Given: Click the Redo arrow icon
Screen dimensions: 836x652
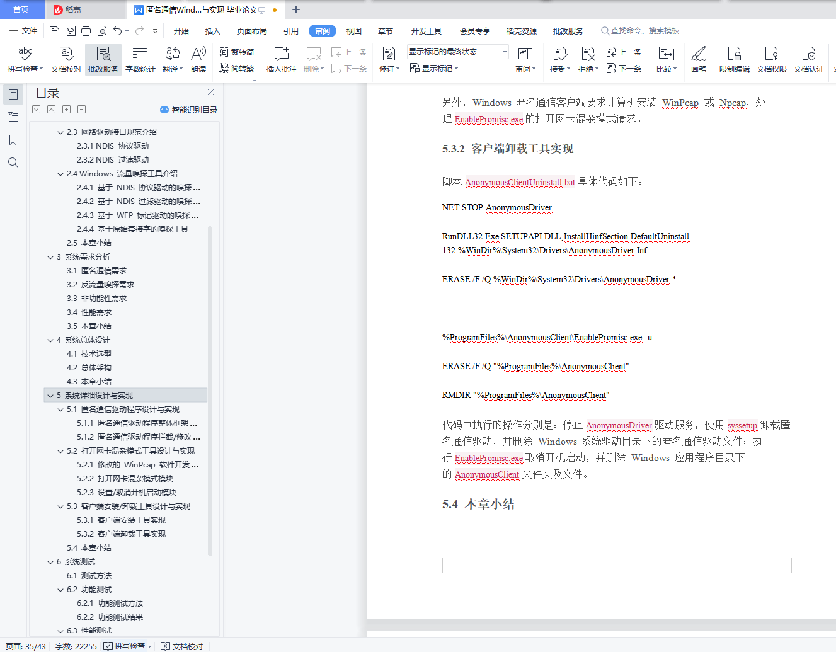Looking at the screenshot, I should [x=139, y=31].
